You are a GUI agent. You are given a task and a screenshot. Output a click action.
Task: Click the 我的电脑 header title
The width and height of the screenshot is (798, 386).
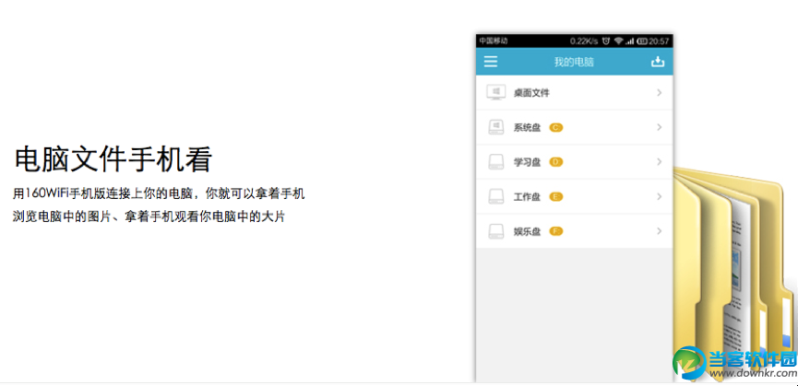[574, 62]
